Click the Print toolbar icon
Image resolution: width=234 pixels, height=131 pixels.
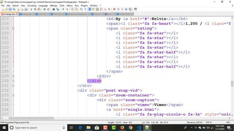26,9
